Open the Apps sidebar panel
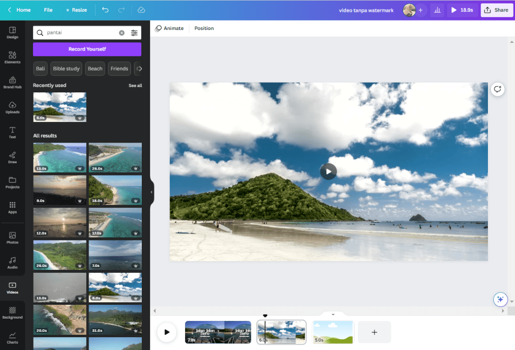Viewport: 515px width, 350px height. pos(12,207)
